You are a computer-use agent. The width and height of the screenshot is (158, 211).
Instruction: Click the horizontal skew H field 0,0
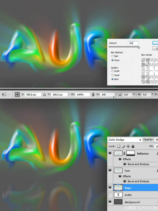coord(146,94)
